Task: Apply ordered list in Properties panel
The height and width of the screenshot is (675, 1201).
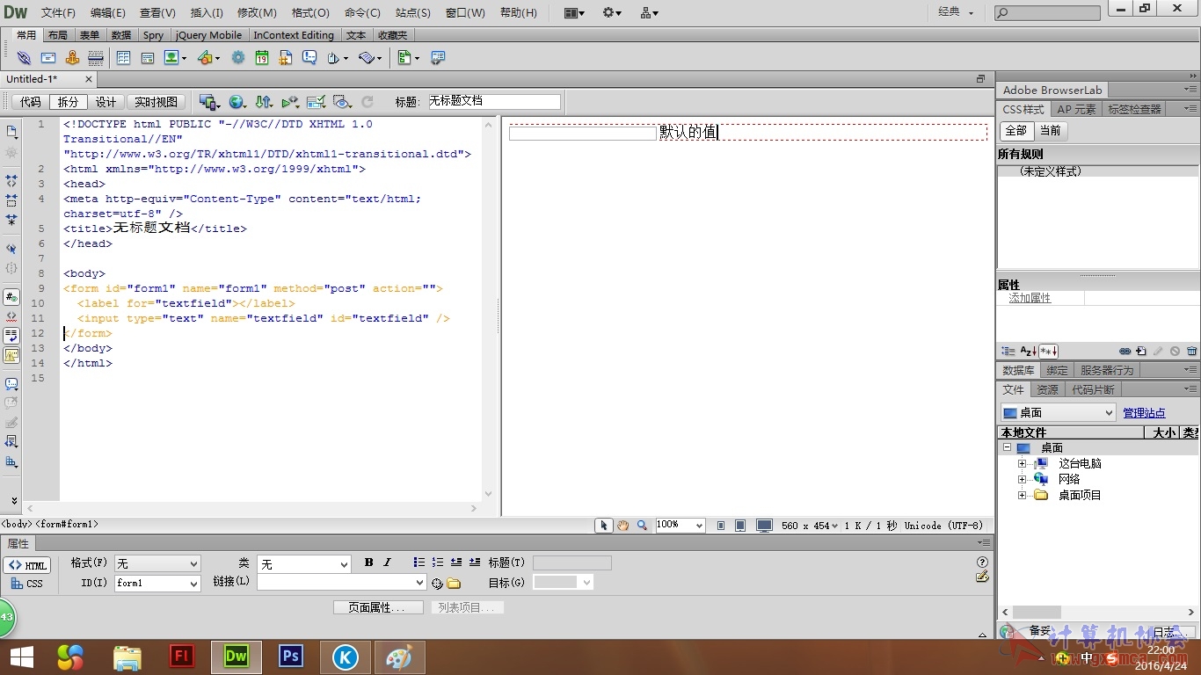Action: 438,562
